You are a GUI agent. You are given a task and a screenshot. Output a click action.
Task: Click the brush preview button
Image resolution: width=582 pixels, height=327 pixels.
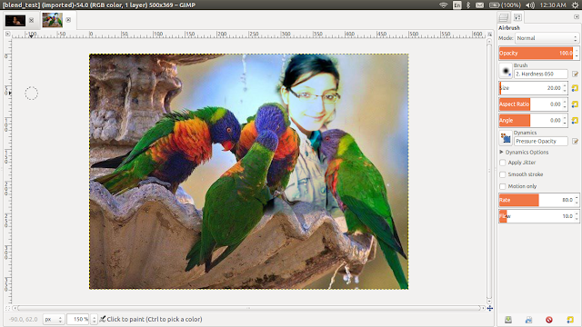506,71
